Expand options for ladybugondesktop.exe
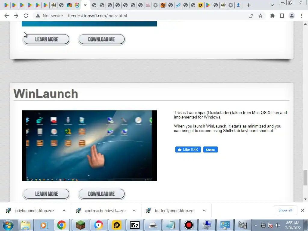 [64, 211]
